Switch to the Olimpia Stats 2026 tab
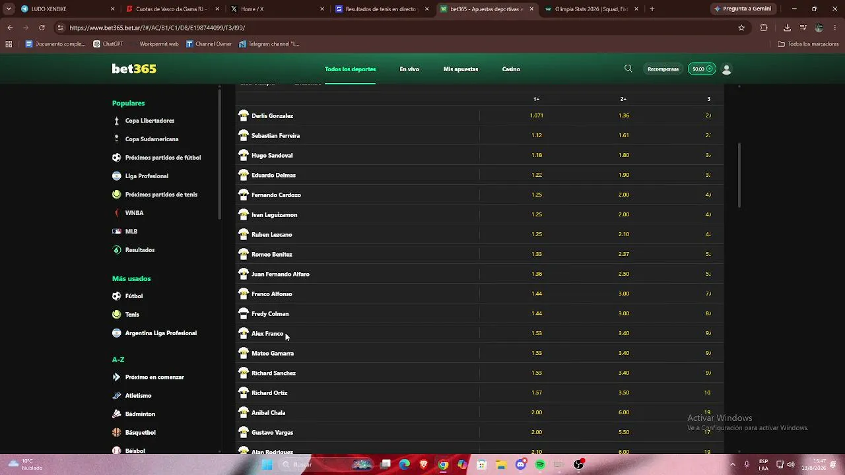Viewport: 845px width, 475px height. (592, 9)
